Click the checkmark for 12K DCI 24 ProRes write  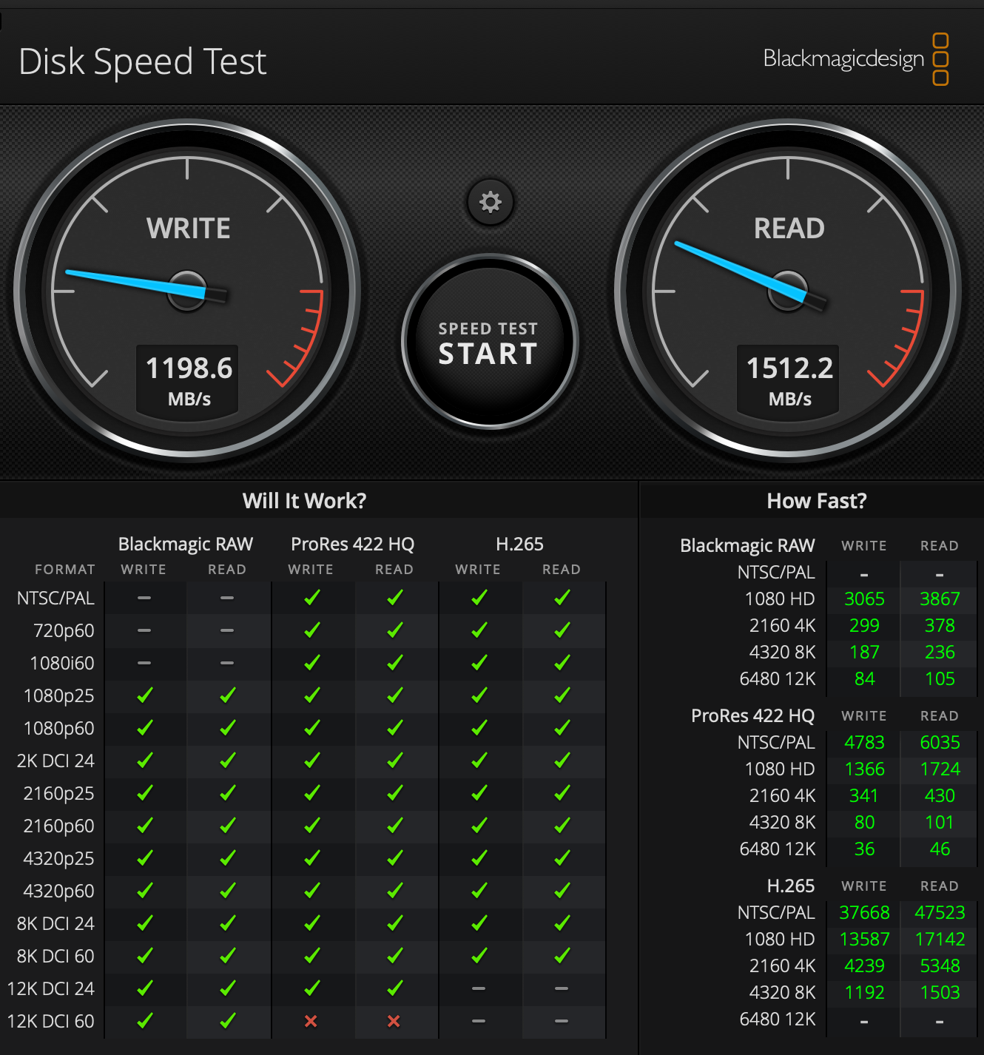point(311,988)
